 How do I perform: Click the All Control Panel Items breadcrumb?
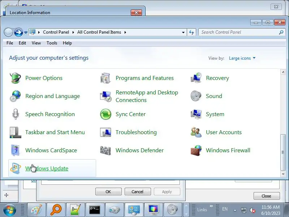point(99,32)
